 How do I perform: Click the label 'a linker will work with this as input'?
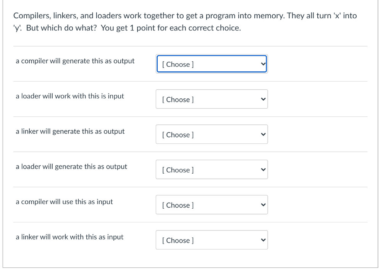pyautogui.click(x=69, y=237)
